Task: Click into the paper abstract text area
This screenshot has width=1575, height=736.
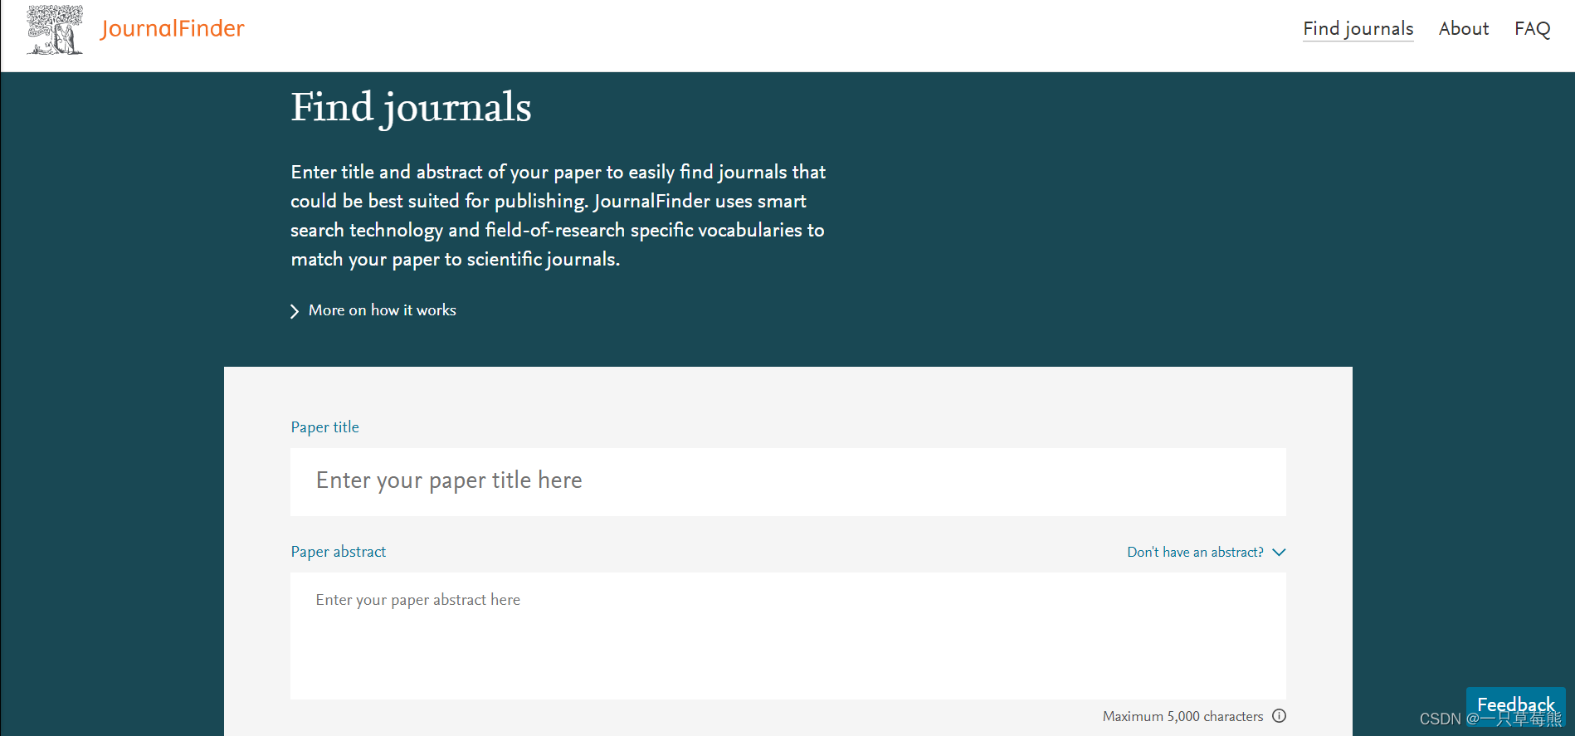Action: (x=787, y=636)
